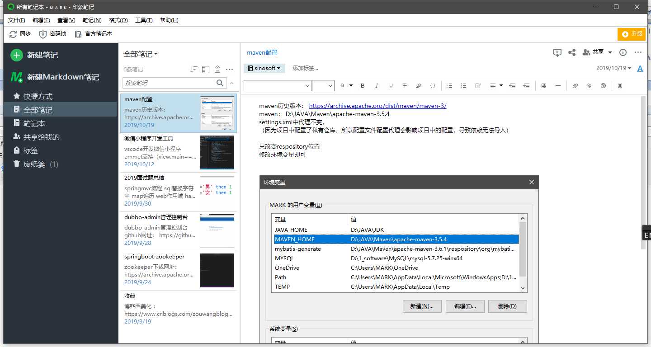Open the 笔记(N) menu

pyautogui.click(x=92, y=20)
